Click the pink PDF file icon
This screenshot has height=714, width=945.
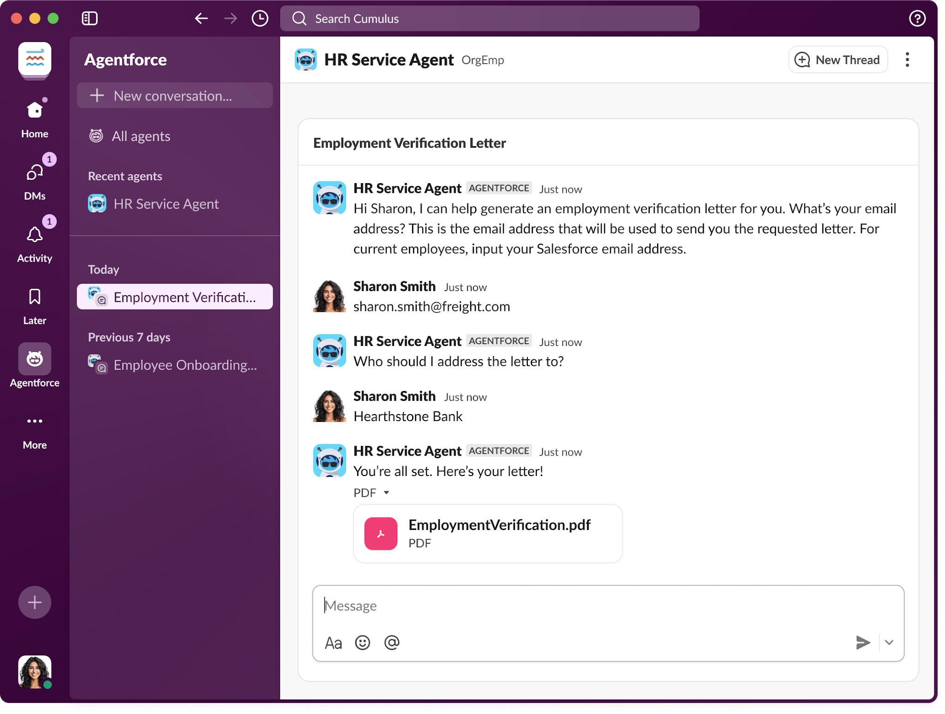(381, 534)
